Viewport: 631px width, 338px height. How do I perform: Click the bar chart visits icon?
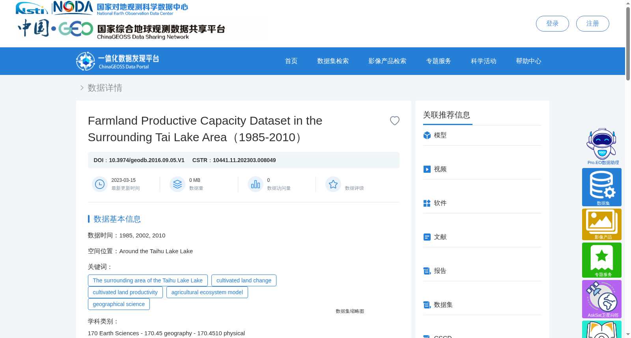[x=256, y=184]
